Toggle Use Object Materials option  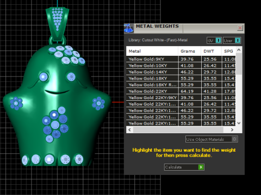tap(212, 139)
